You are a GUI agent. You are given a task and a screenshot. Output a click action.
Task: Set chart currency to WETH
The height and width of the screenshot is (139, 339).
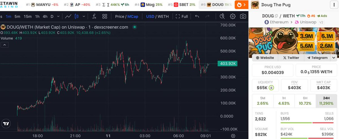tap(163, 16)
